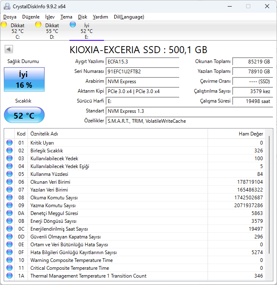Click status orb of row 10 Warning Composite
This screenshot has height=285, width=277.
point(9,260)
